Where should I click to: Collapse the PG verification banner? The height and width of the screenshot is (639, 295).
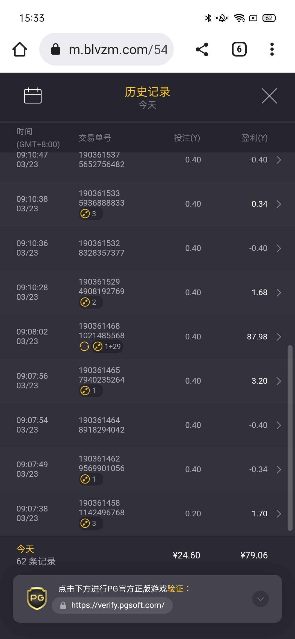click(260, 599)
